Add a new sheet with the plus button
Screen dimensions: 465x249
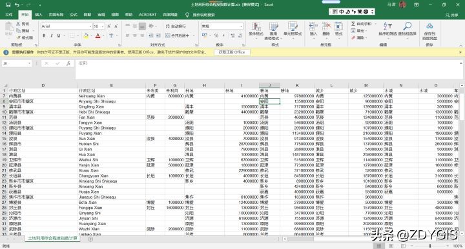click(x=90, y=239)
